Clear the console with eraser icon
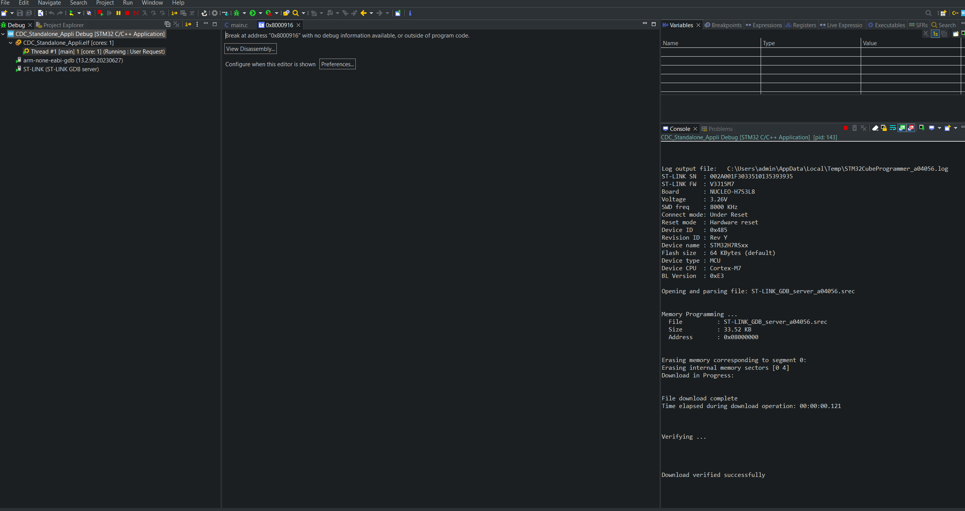 coord(875,128)
